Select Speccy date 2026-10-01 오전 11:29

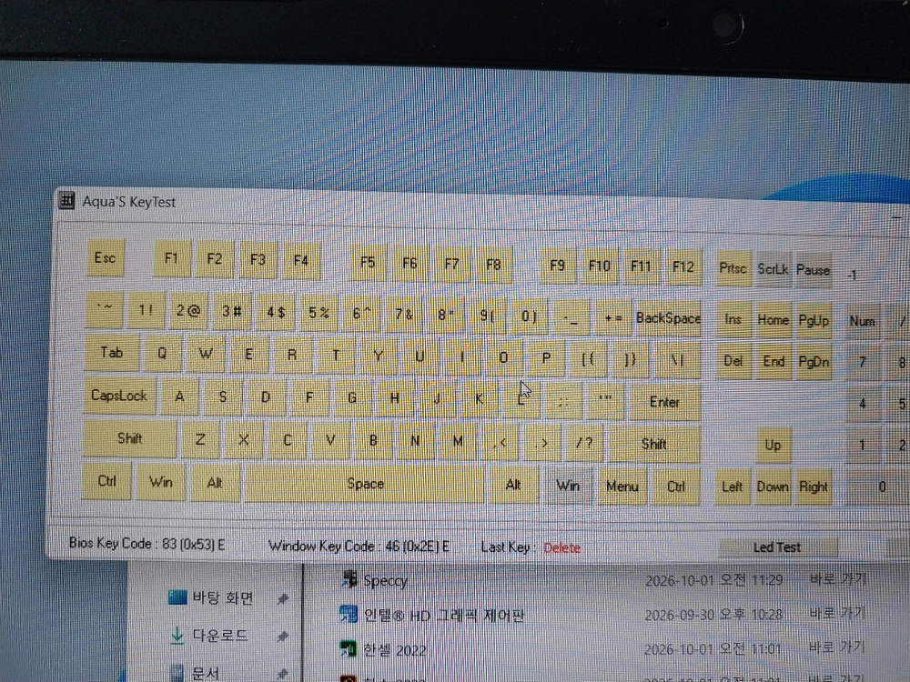(713, 580)
